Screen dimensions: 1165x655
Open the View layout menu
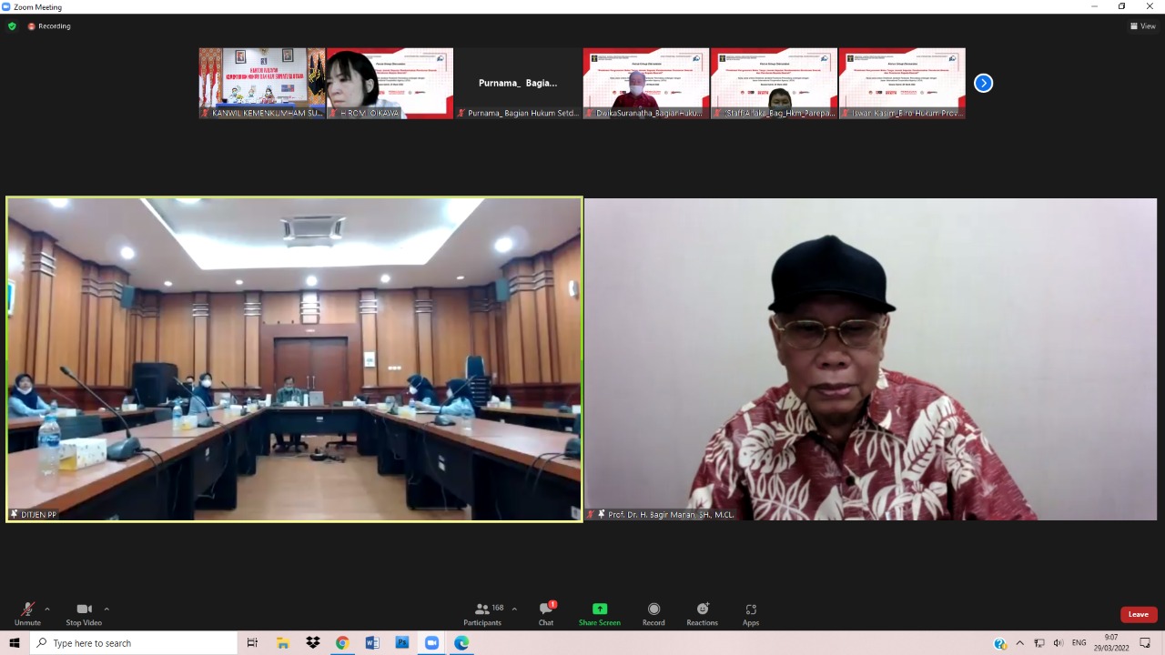pos(1142,26)
